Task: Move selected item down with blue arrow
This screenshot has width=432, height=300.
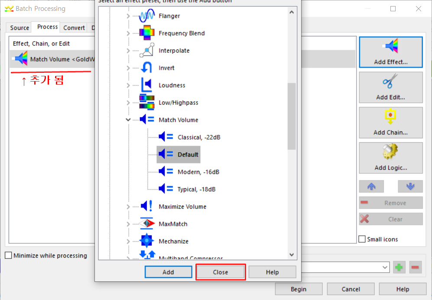Action: 410,187
